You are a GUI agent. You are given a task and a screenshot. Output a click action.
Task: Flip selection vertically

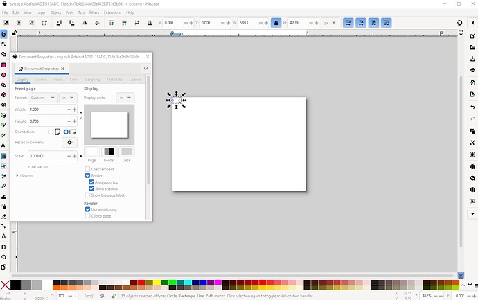(x=97, y=23)
